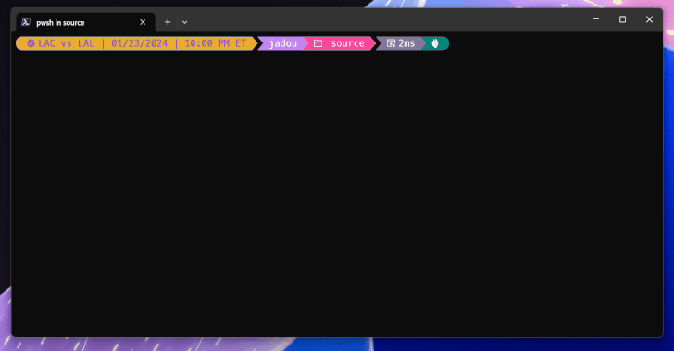Minimize the terminal window
This screenshot has height=351, width=674.
pos(596,19)
